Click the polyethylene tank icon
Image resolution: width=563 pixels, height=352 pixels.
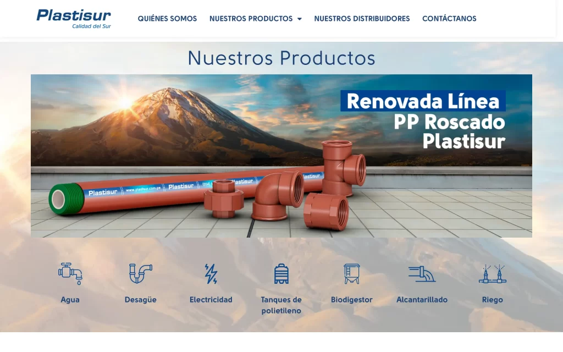(x=281, y=274)
